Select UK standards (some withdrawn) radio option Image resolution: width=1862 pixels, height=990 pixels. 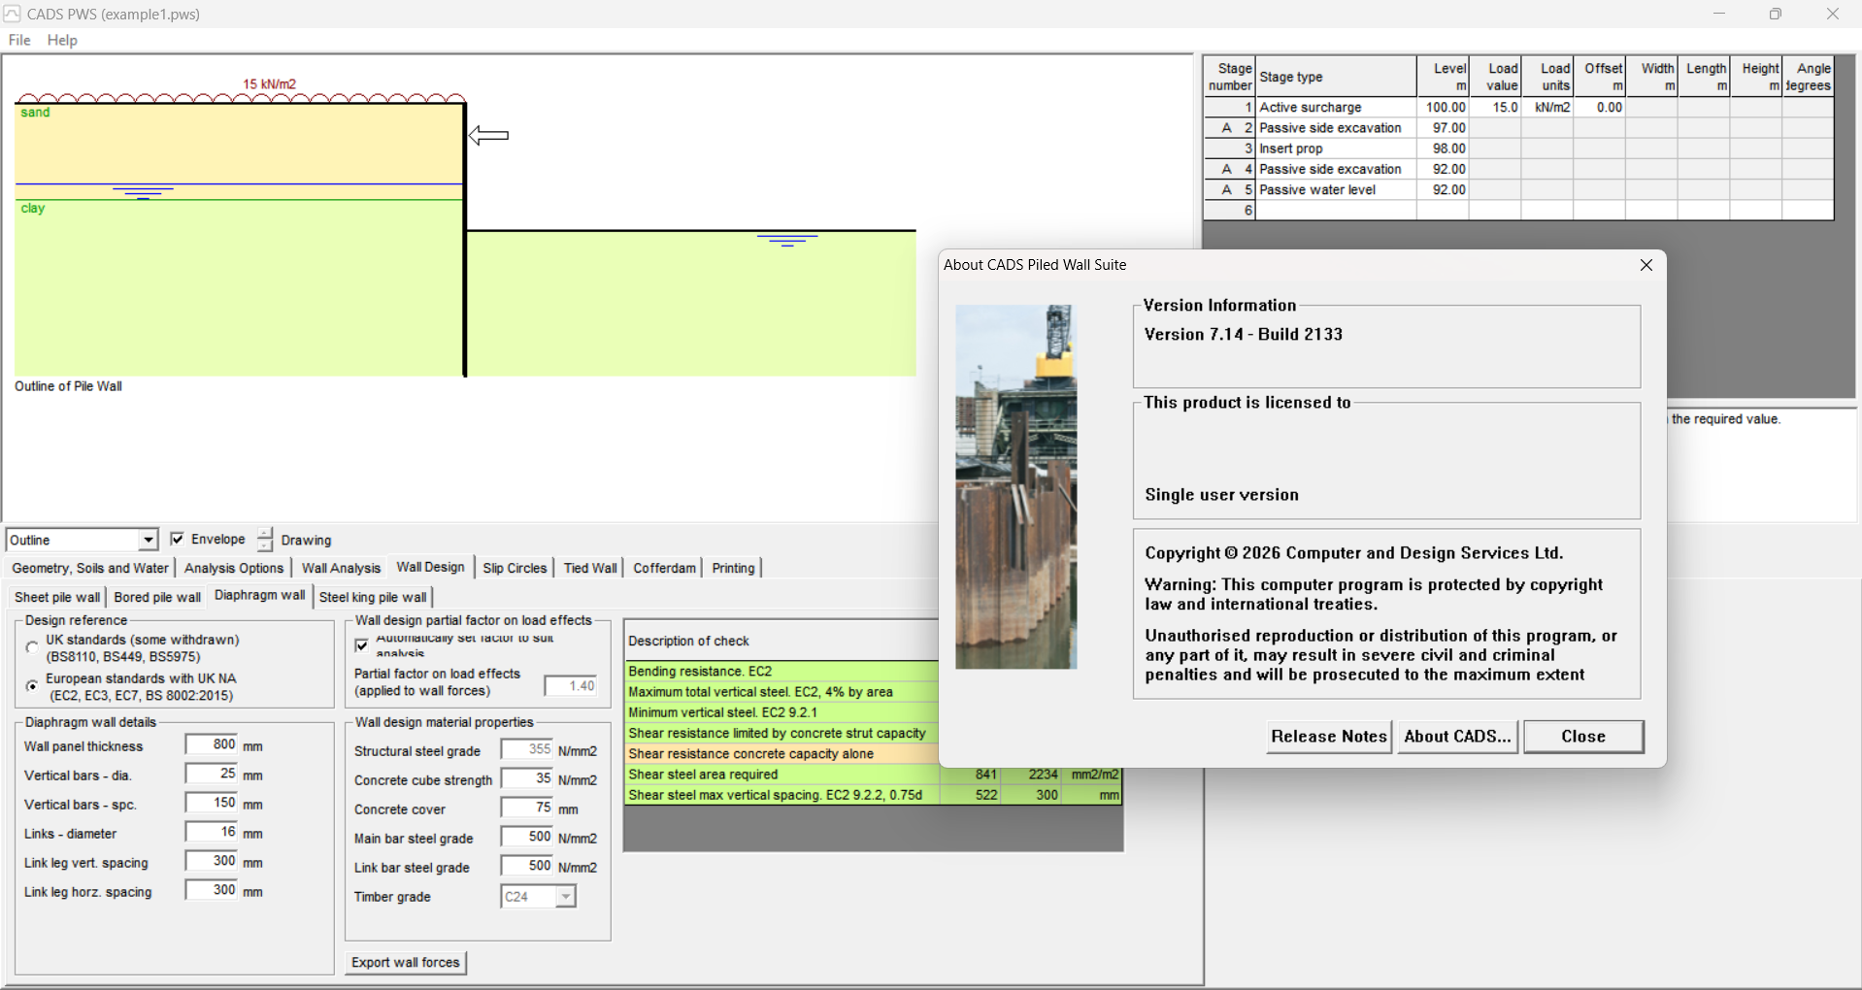tap(32, 647)
